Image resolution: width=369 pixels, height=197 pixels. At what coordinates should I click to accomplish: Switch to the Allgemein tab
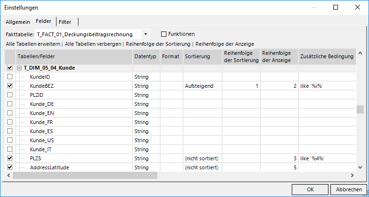click(x=18, y=21)
